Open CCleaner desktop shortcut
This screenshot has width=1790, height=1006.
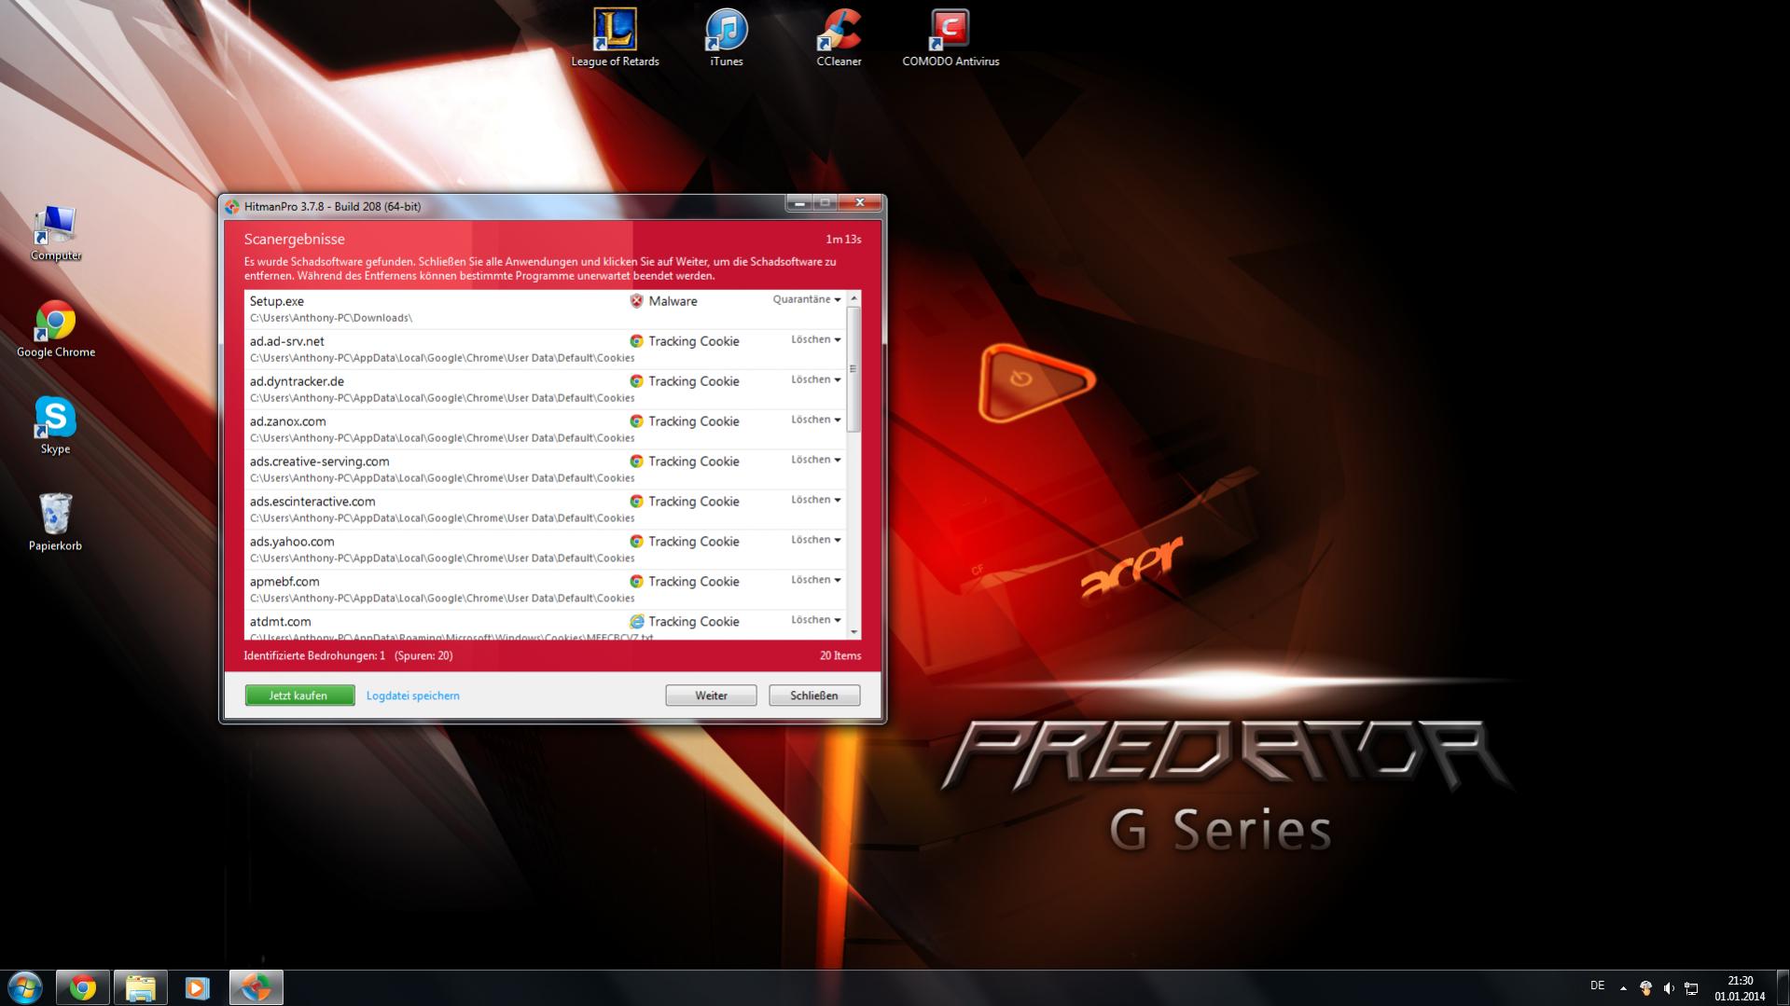(x=839, y=38)
